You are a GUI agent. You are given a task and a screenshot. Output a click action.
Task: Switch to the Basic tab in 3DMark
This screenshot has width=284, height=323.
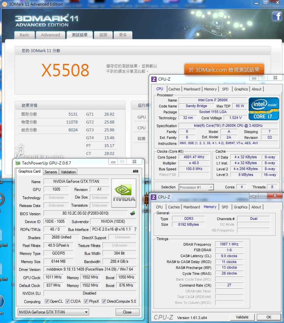25,35
